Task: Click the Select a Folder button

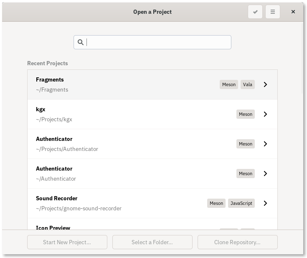Action: click(x=152, y=242)
